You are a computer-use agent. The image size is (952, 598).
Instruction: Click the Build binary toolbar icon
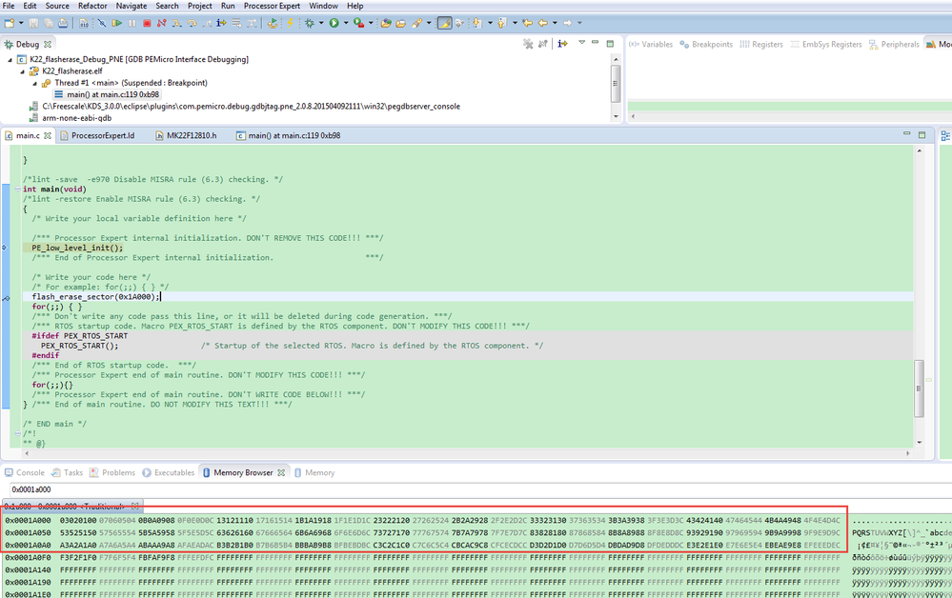pos(84,23)
